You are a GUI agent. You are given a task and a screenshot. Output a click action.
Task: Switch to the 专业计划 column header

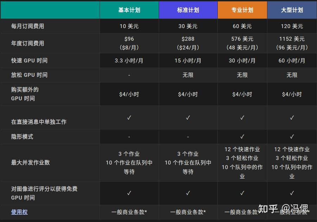(242, 10)
